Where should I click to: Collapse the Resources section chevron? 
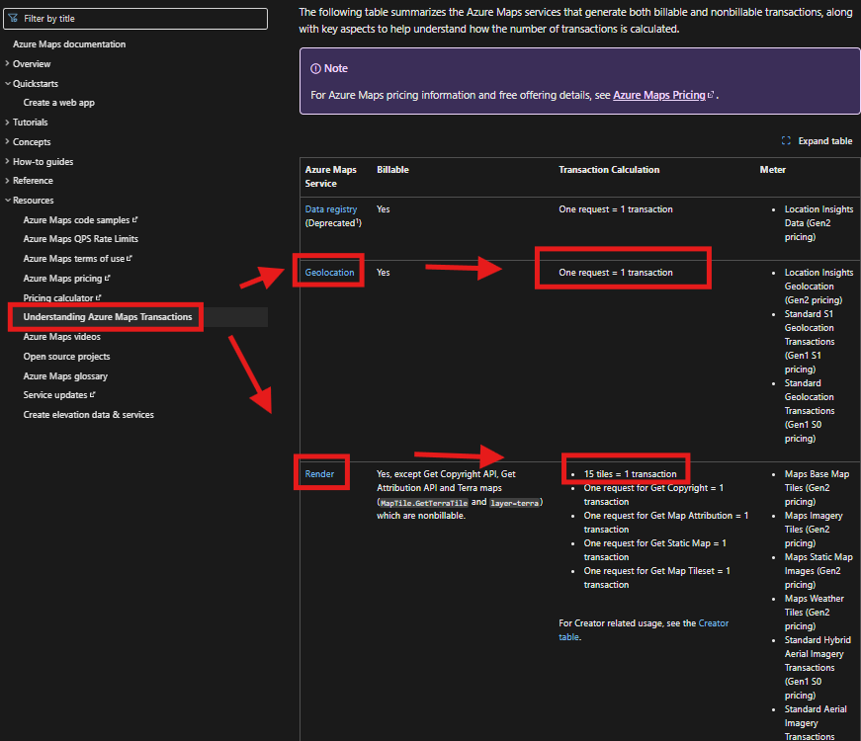(x=7, y=201)
